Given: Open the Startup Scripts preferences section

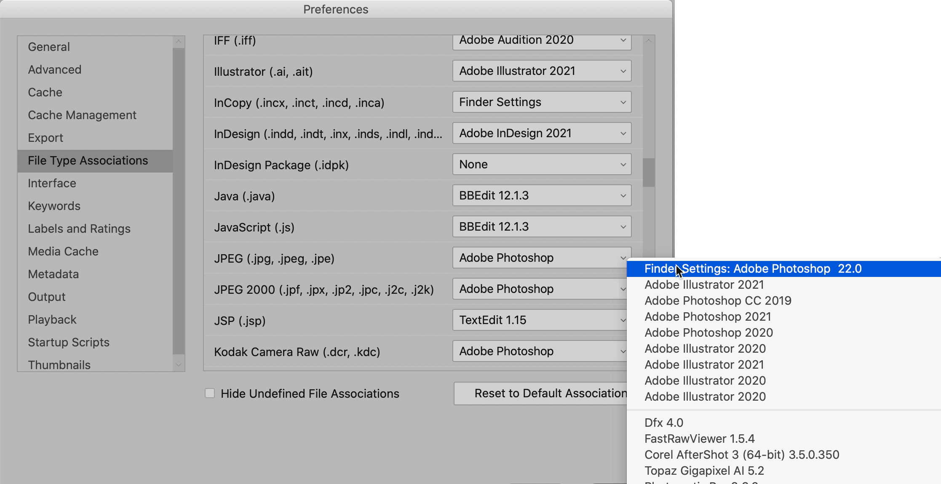Looking at the screenshot, I should pyautogui.click(x=69, y=343).
